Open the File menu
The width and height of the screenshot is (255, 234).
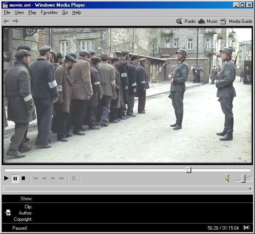[7, 12]
